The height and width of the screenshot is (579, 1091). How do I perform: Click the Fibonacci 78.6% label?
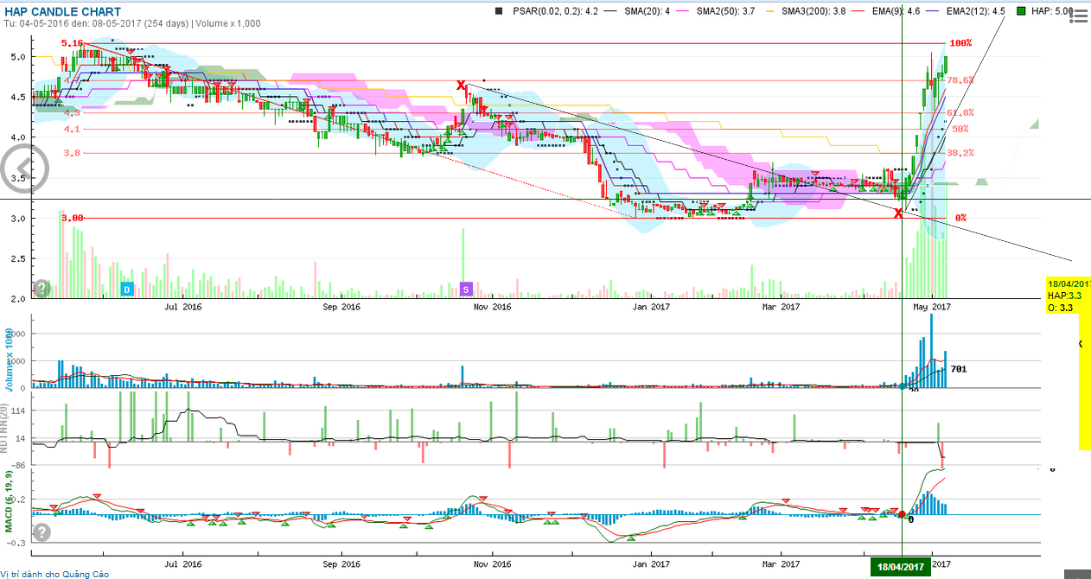(x=960, y=80)
